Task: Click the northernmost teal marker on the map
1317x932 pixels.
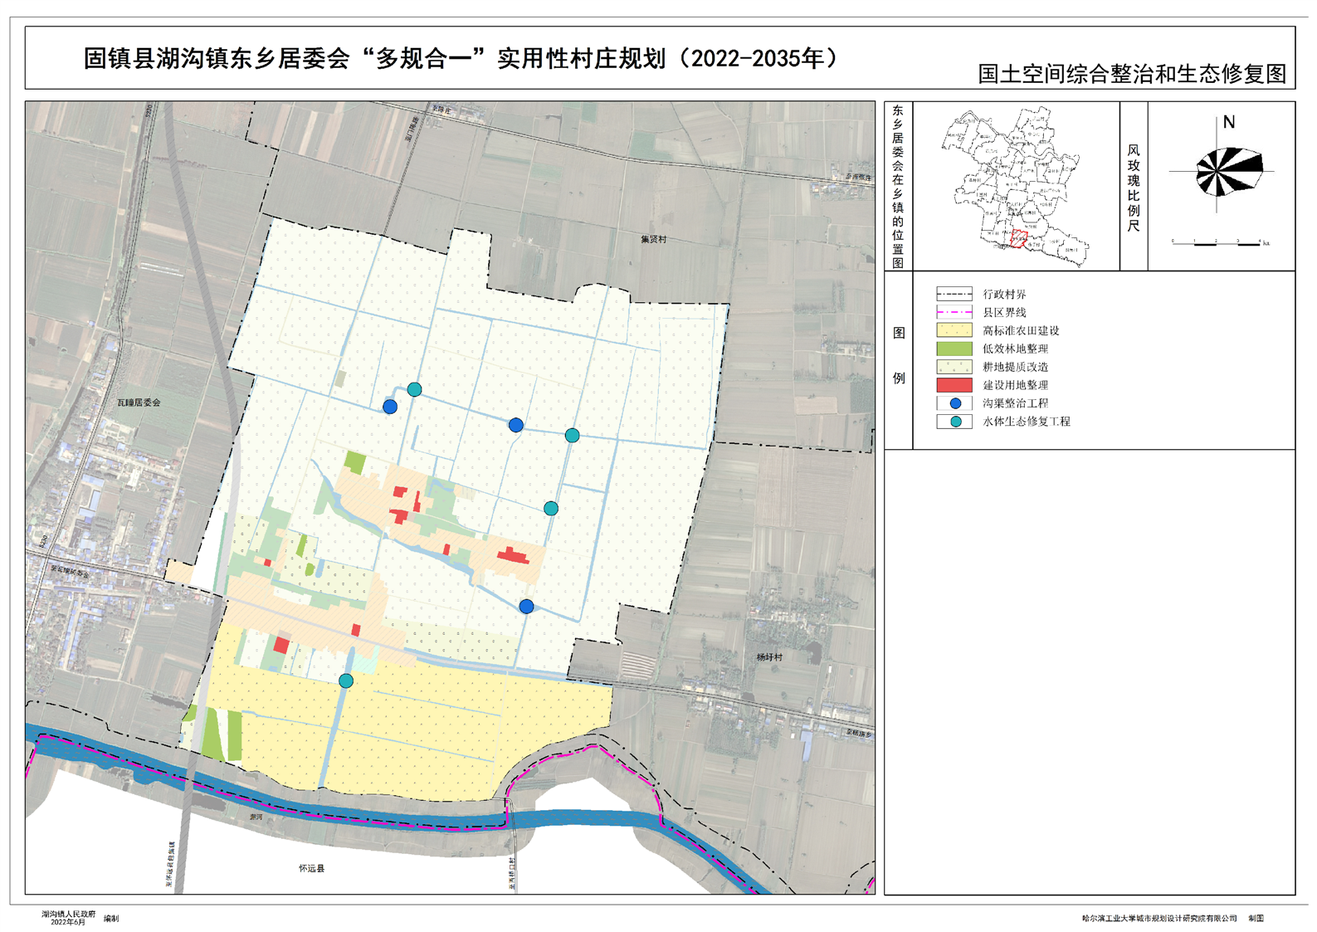Action: 414,389
